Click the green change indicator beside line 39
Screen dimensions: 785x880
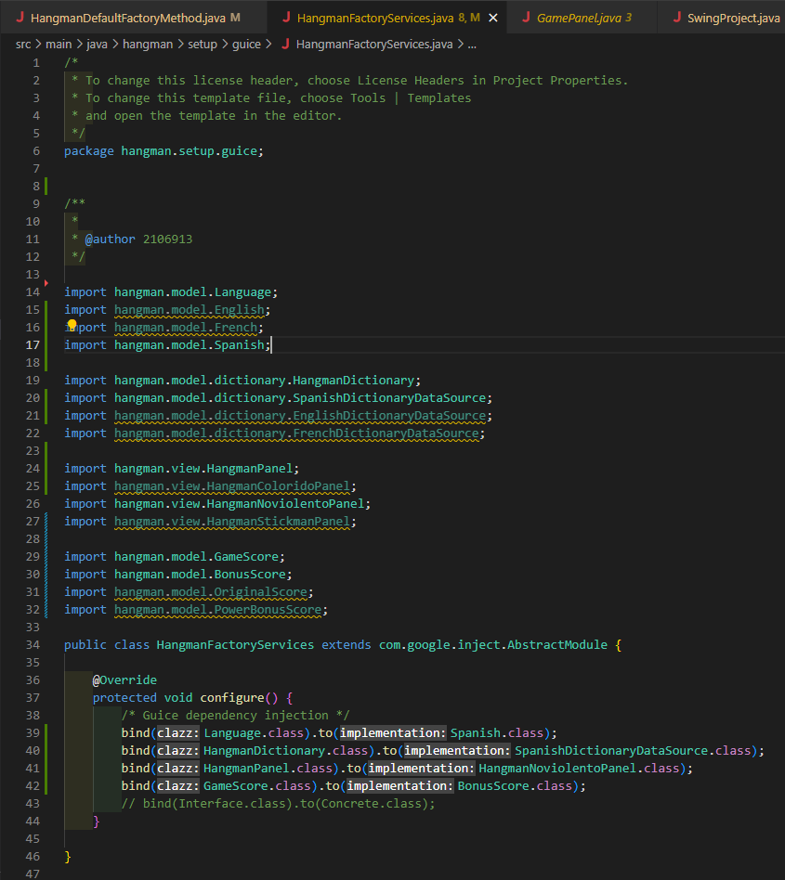coord(44,732)
